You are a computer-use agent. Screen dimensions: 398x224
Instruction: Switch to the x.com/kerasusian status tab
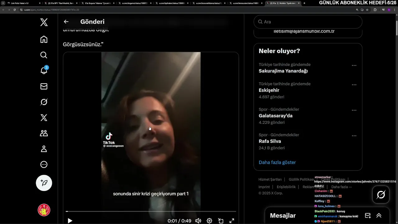246,3
